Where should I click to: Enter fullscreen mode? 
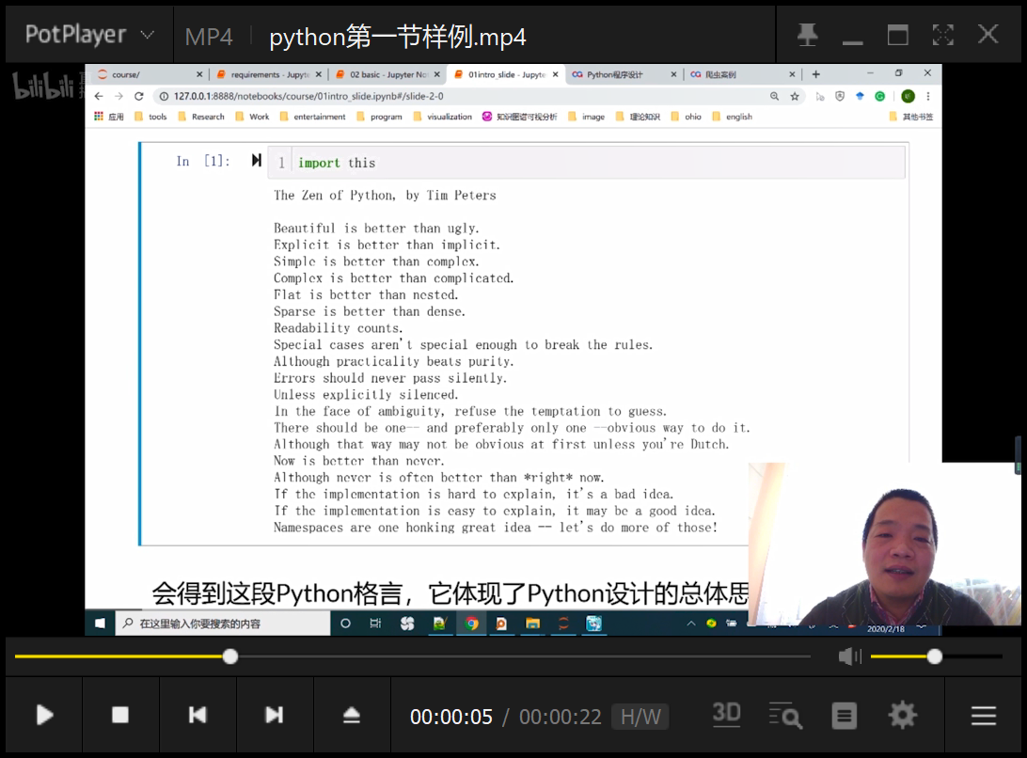pyautogui.click(x=942, y=36)
